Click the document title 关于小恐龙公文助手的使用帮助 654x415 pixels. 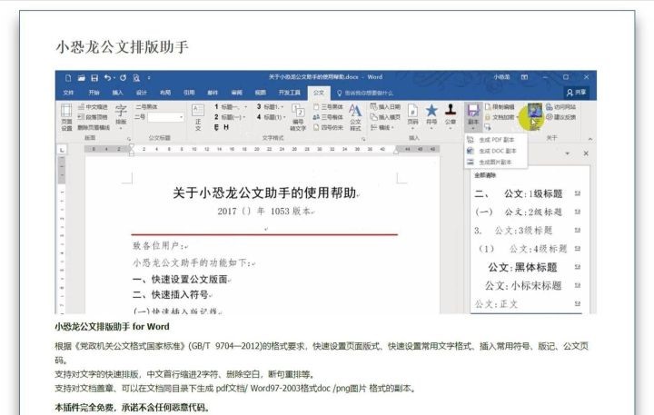265,193
